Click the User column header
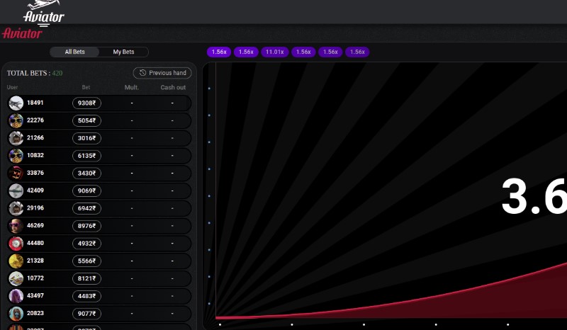 (12, 87)
